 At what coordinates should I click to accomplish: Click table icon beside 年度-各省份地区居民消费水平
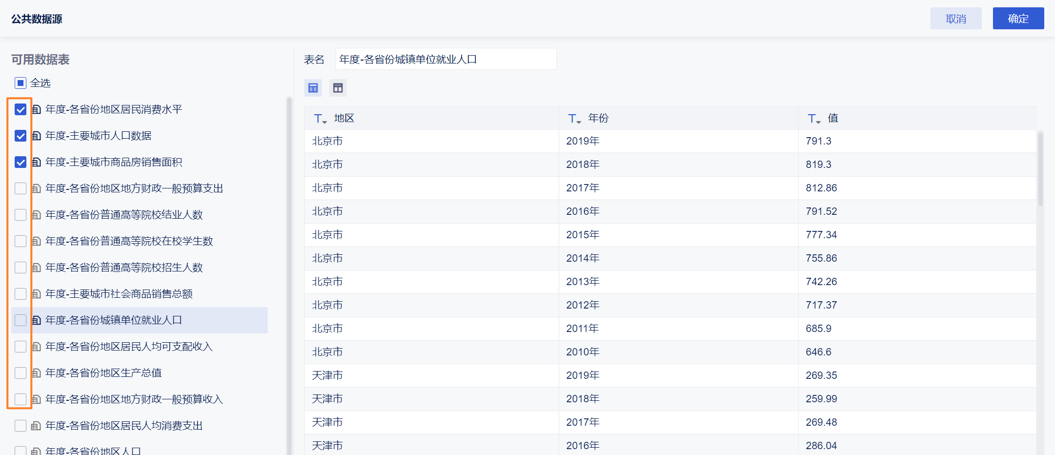click(x=36, y=109)
